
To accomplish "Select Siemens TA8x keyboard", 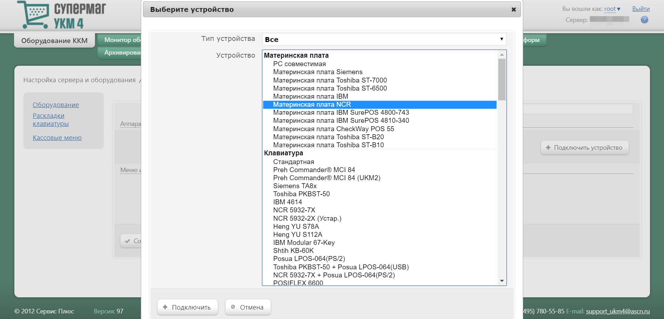I will [x=380, y=186].
